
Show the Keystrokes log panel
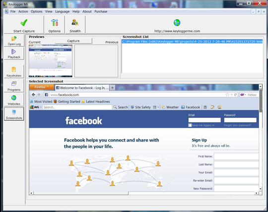14,72
